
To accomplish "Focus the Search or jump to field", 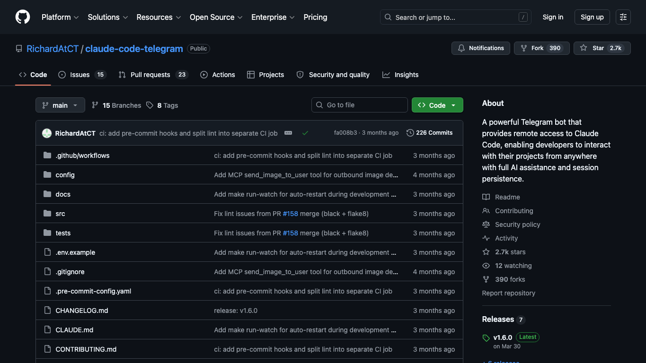I will pos(455,17).
